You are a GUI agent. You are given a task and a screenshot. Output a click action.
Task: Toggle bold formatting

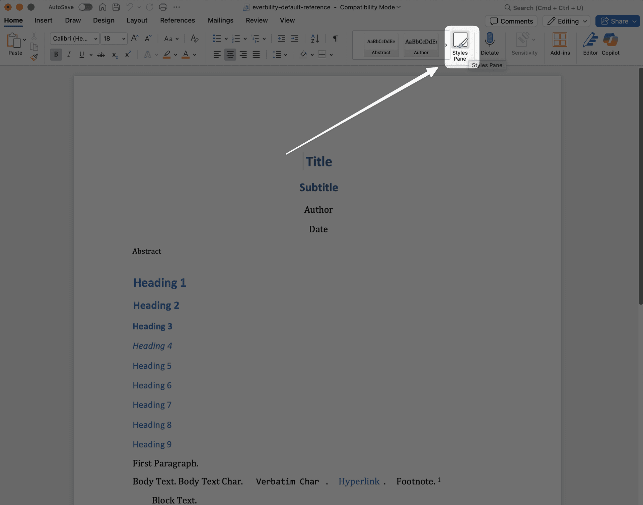[x=56, y=54]
